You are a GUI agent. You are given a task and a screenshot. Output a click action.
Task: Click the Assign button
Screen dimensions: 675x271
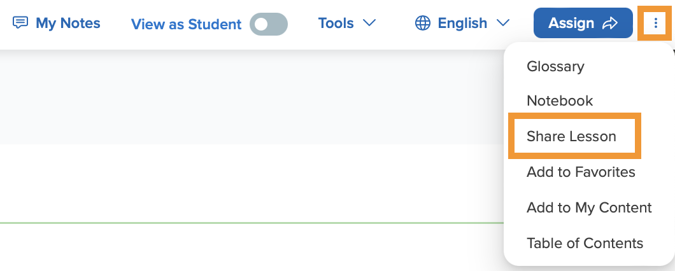coord(583,24)
